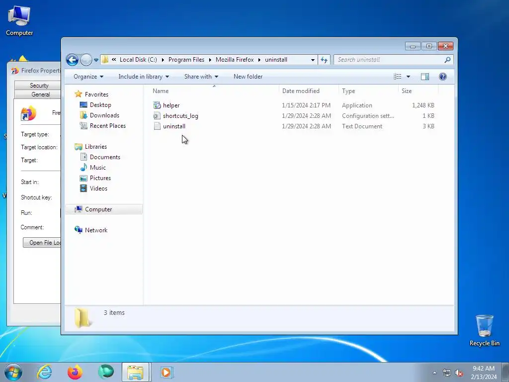Open the Organize menu
Viewport: 509px width, 382px height.
coord(88,77)
